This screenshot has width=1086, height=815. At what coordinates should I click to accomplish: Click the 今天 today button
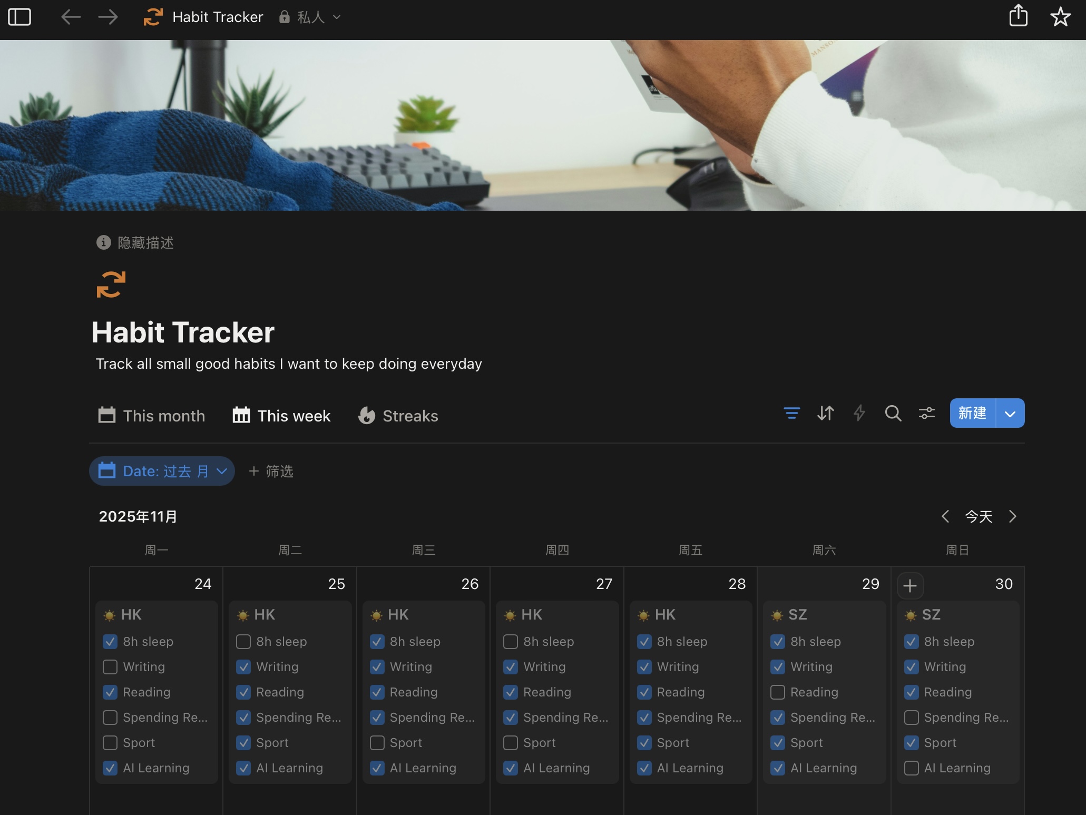[x=979, y=516]
